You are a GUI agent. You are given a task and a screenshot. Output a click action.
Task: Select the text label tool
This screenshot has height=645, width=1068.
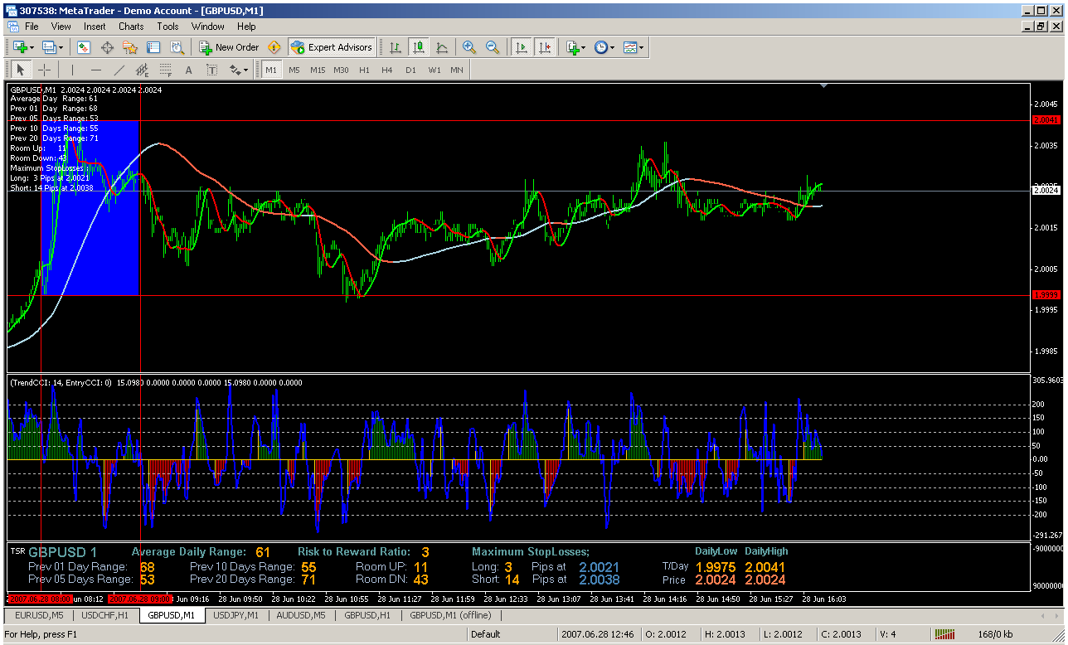211,70
